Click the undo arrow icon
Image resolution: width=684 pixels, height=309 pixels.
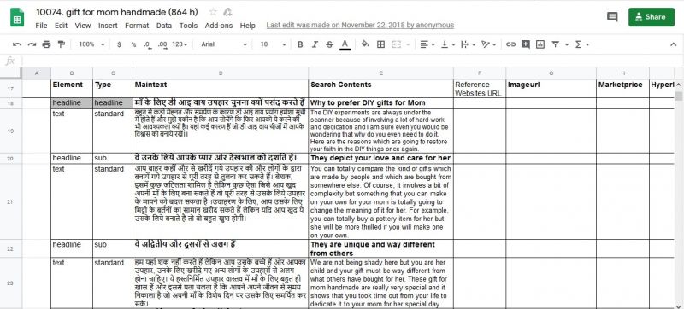pos(17,44)
